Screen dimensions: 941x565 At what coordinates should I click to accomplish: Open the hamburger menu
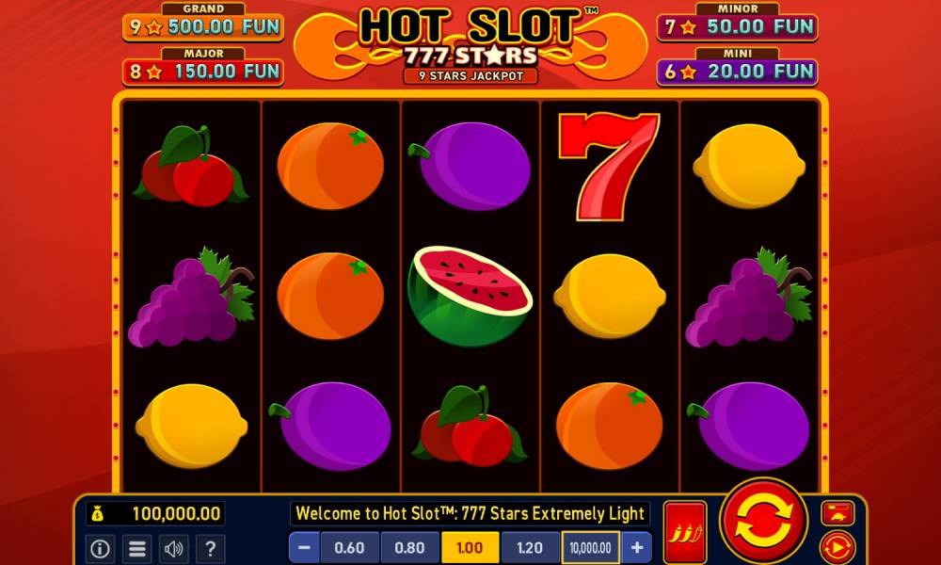[x=137, y=548]
